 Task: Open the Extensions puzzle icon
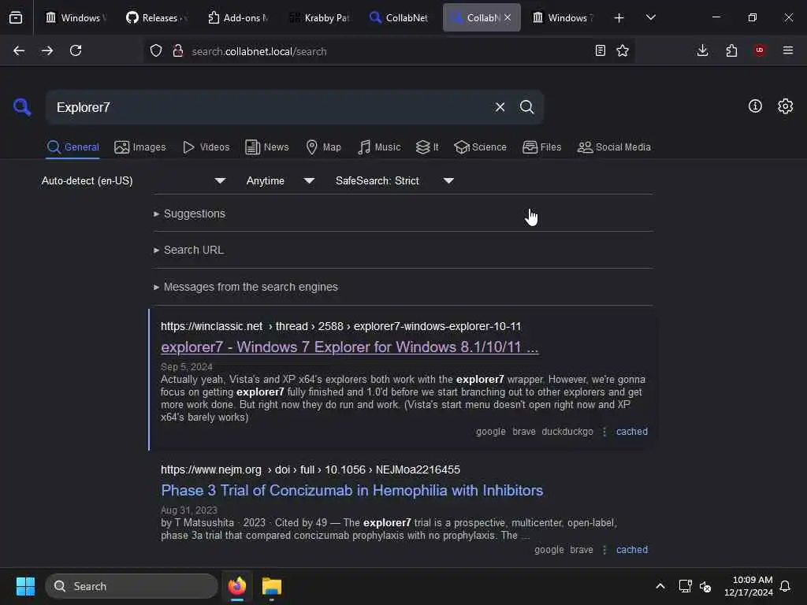click(x=731, y=51)
